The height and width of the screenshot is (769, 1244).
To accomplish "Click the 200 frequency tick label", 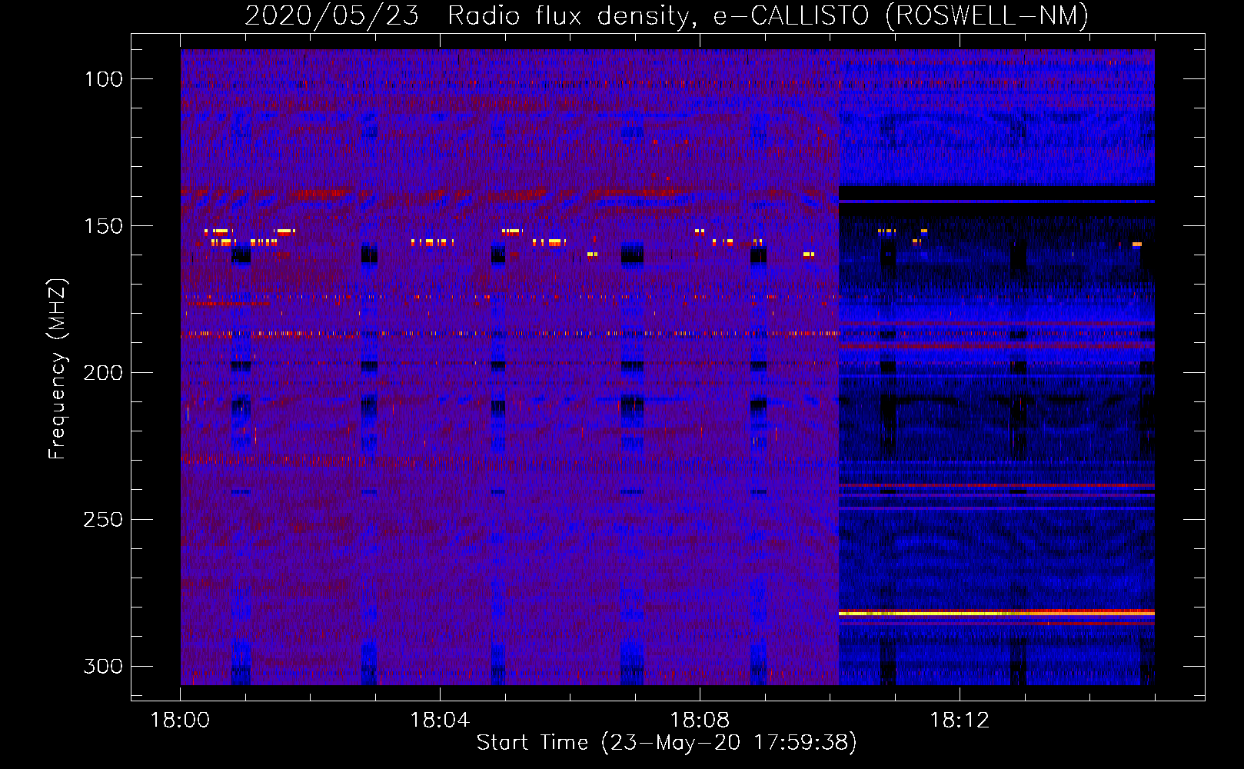I will pos(103,373).
